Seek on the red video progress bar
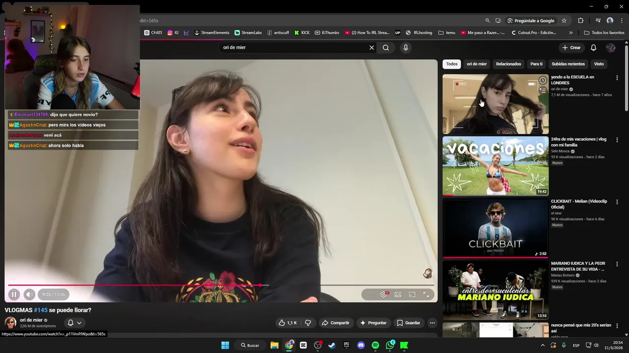 [x=221, y=285]
